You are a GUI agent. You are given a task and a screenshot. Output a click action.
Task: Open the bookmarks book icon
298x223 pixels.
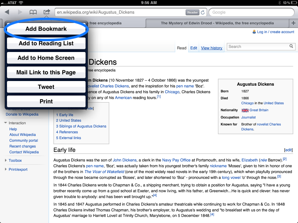tap(33, 12)
